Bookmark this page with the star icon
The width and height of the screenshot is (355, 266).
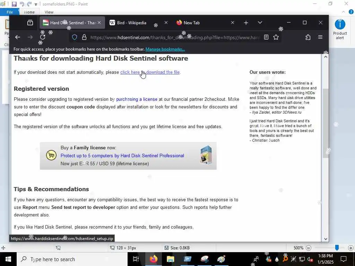(276, 37)
